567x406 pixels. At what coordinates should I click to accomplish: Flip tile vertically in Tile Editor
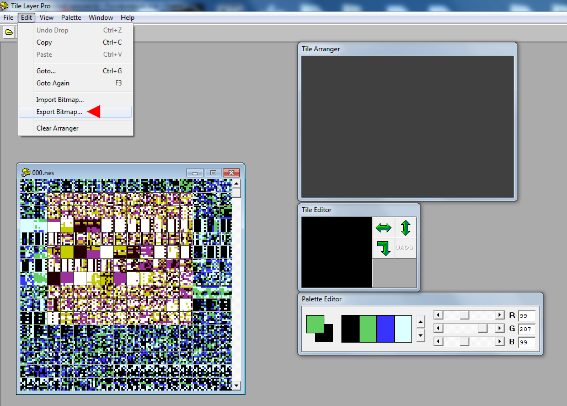pyautogui.click(x=405, y=228)
